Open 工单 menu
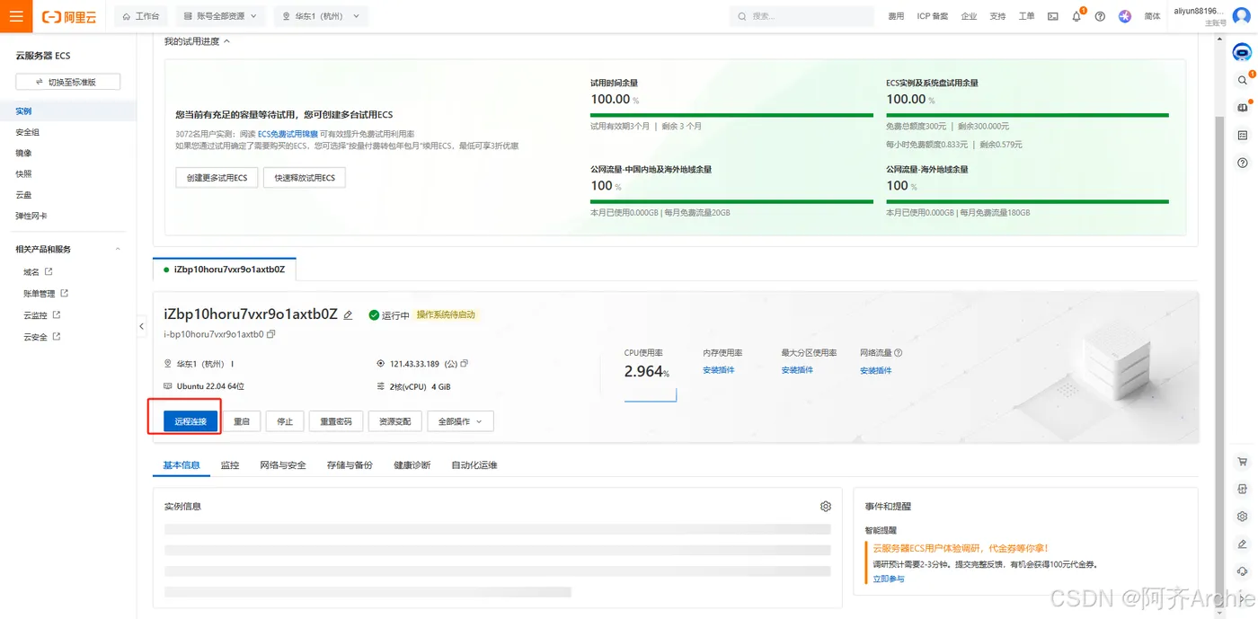 pyautogui.click(x=1026, y=16)
